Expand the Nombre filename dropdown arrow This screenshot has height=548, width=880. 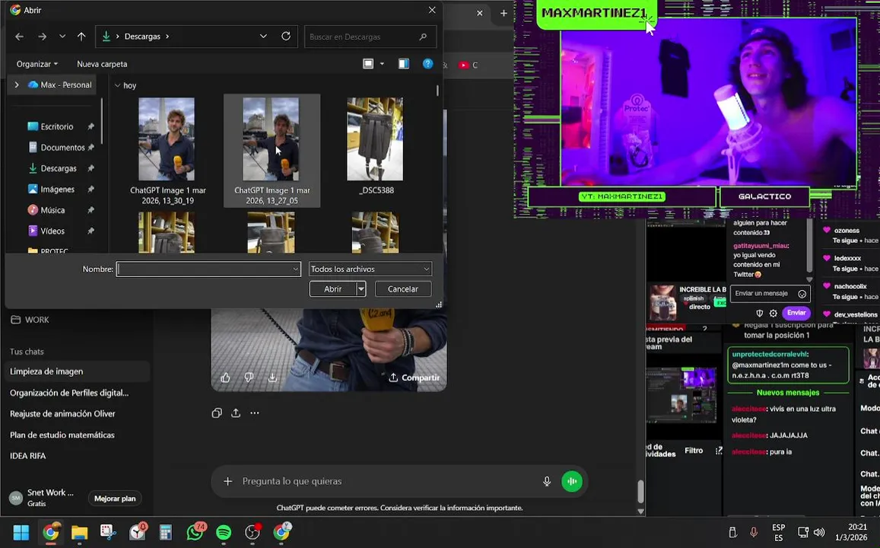pos(296,269)
